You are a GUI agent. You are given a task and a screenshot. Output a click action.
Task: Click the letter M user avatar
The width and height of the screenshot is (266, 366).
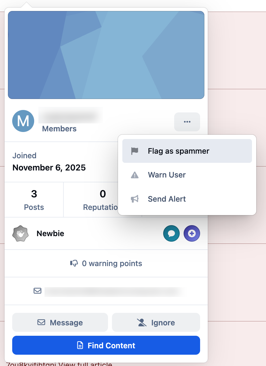click(23, 121)
